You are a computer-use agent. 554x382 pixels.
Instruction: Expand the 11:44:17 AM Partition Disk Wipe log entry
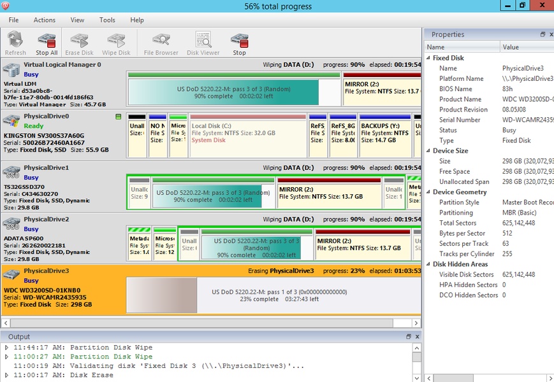(x=6, y=348)
